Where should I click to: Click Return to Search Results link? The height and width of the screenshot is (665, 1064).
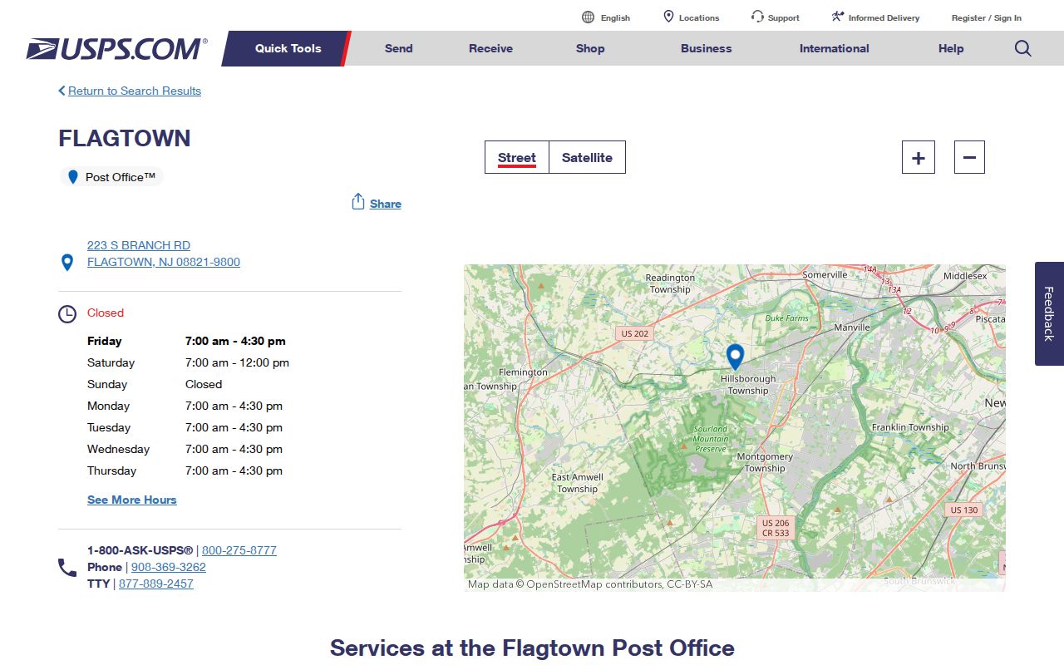click(135, 91)
